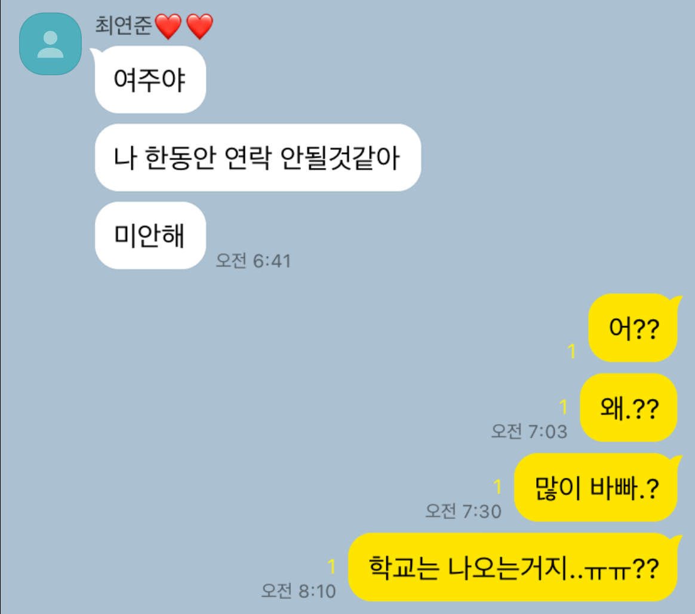This screenshot has height=614, width=695.
Task: Select the yellow '어??' message bubble
Action: pos(633,328)
